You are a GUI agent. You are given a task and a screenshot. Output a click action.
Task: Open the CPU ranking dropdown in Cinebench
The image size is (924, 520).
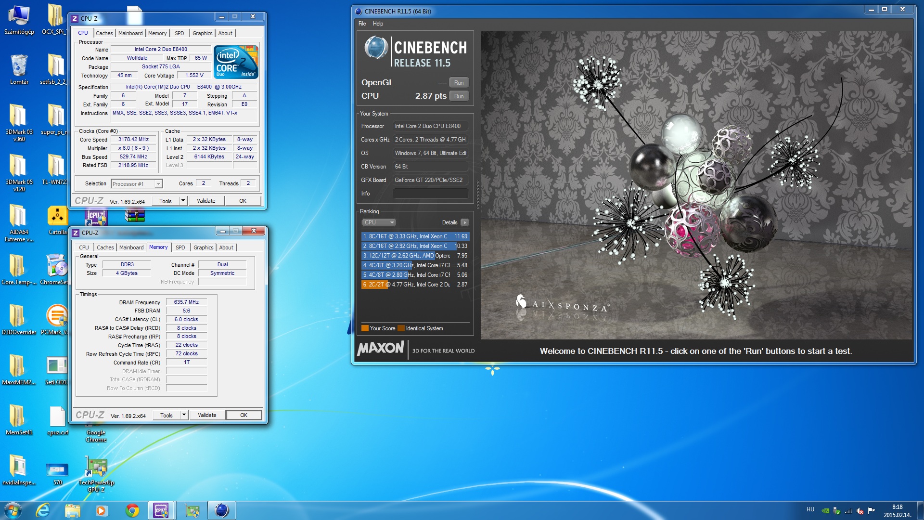point(379,222)
